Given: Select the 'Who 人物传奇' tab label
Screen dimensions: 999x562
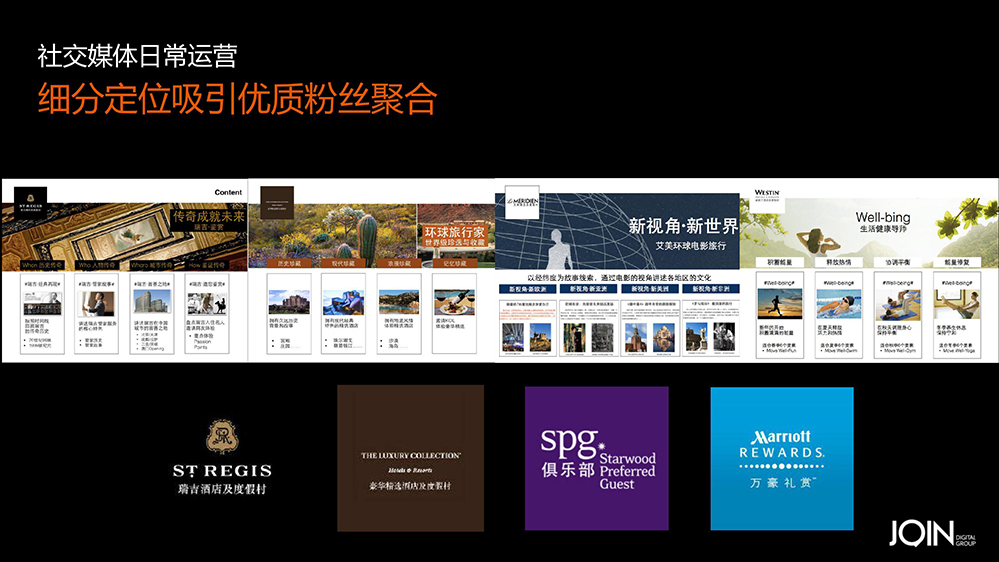Looking at the screenshot, I should tap(96, 265).
